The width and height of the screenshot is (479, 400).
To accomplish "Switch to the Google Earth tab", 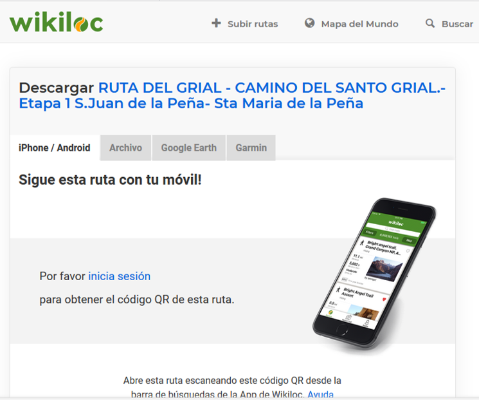I will (189, 148).
